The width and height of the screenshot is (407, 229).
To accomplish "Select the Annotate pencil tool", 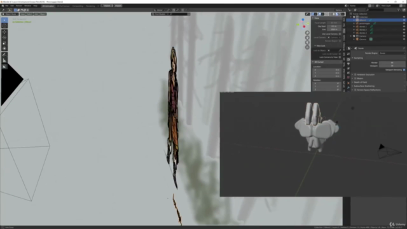I will click(4, 55).
